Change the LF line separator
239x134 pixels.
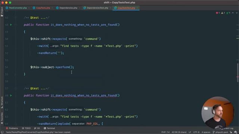[x=190, y=132]
